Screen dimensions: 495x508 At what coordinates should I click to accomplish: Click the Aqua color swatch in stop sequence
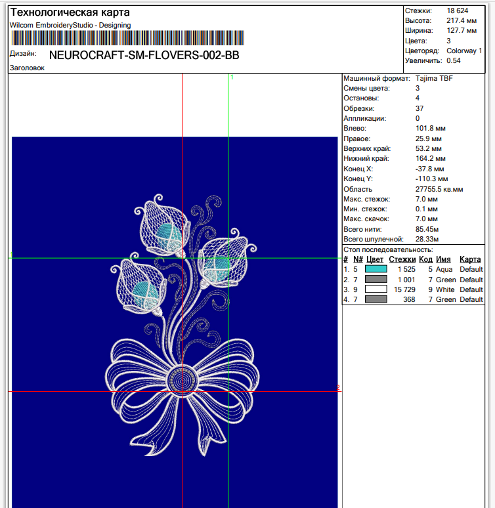[x=376, y=269]
